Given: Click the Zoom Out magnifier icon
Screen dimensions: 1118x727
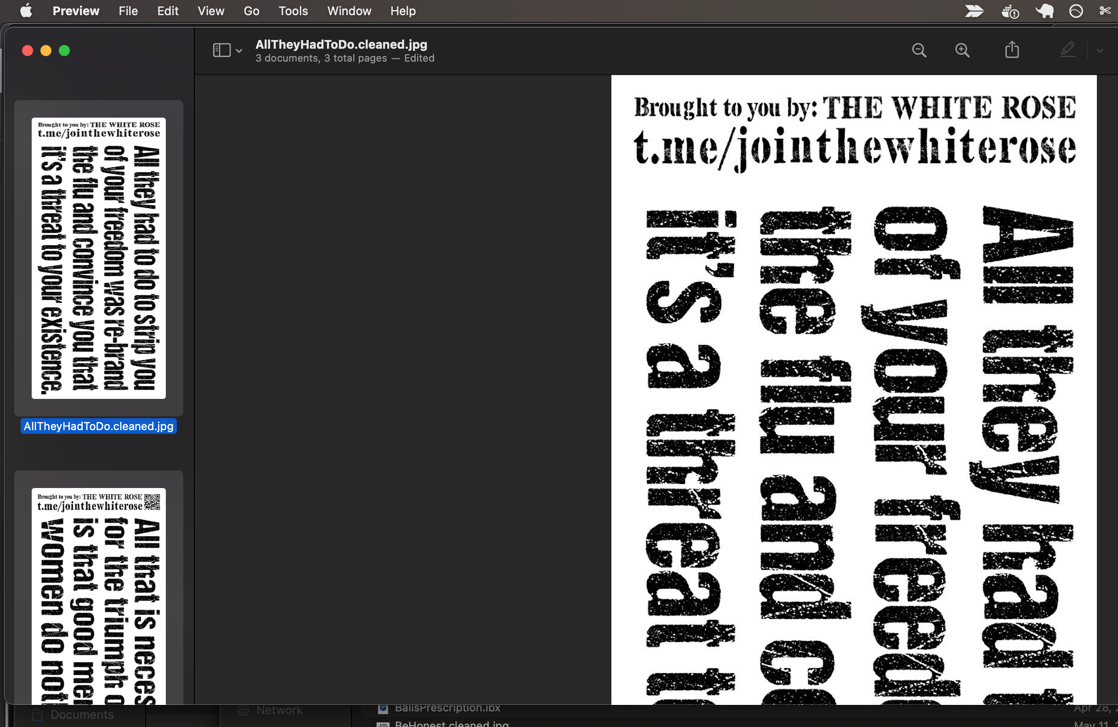Looking at the screenshot, I should click(919, 50).
